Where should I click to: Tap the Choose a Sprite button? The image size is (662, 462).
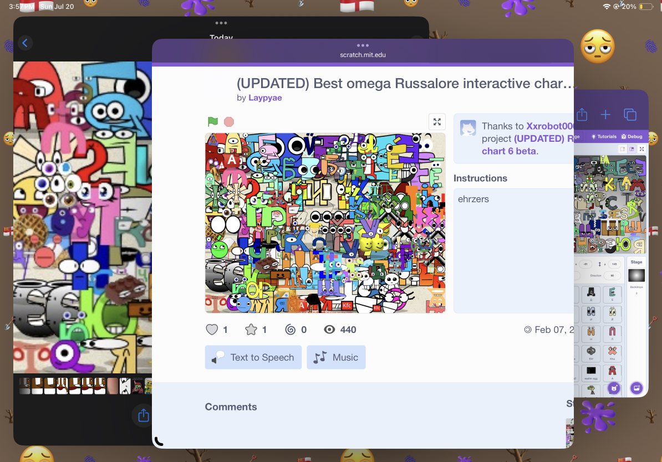tap(614, 388)
